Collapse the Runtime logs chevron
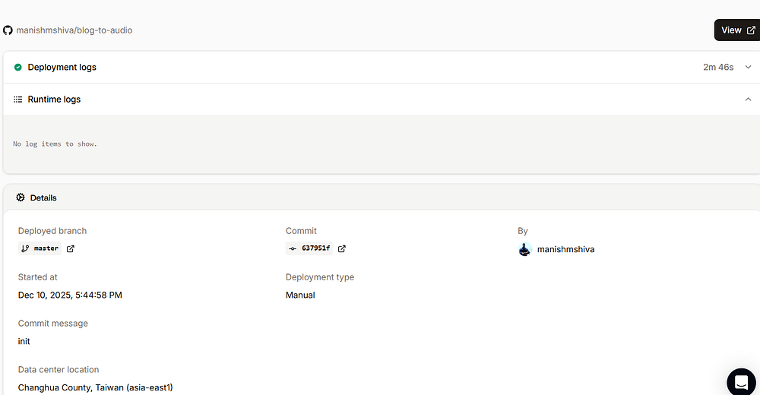The height and width of the screenshot is (395, 760). tap(748, 100)
